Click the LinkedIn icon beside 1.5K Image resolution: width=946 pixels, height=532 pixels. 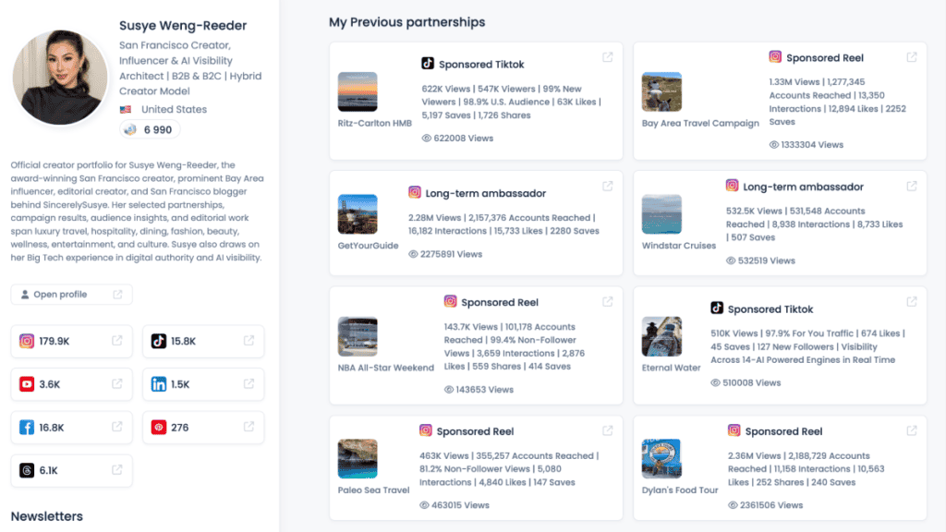(159, 384)
